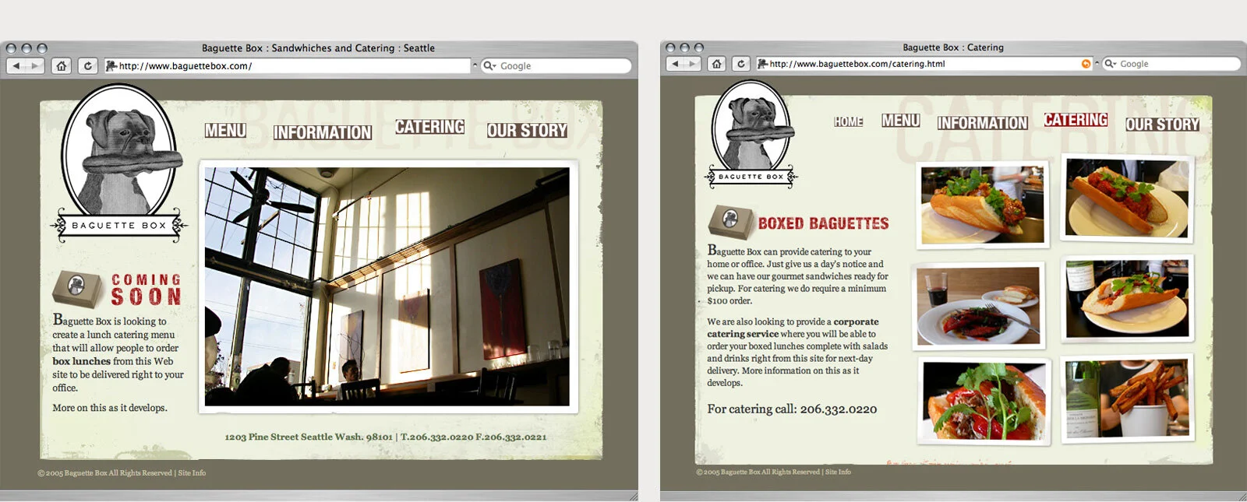Click the "1203 Pine Street Seattle" address line
Image resolution: width=1247 pixels, height=502 pixels.
[x=386, y=437]
